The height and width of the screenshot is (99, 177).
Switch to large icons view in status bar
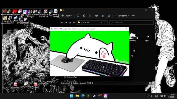click(153, 83)
